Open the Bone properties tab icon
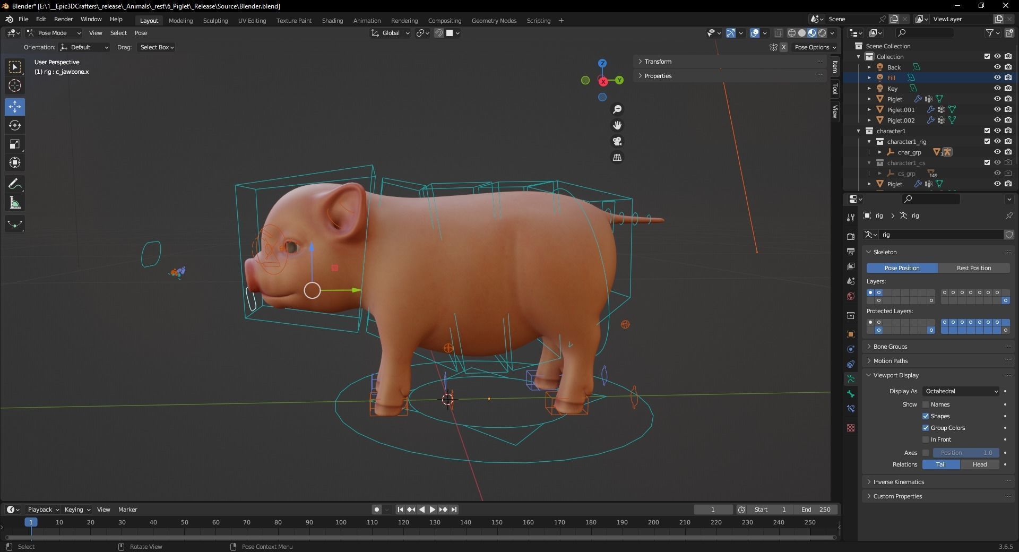 click(851, 394)
